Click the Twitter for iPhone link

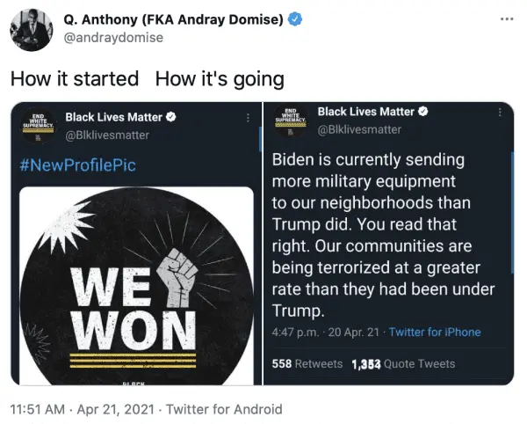pos(435,332)
